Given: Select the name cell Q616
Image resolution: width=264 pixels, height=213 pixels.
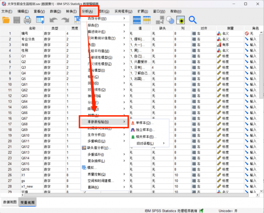Looking at the screenshot, I should pos(32,169).
